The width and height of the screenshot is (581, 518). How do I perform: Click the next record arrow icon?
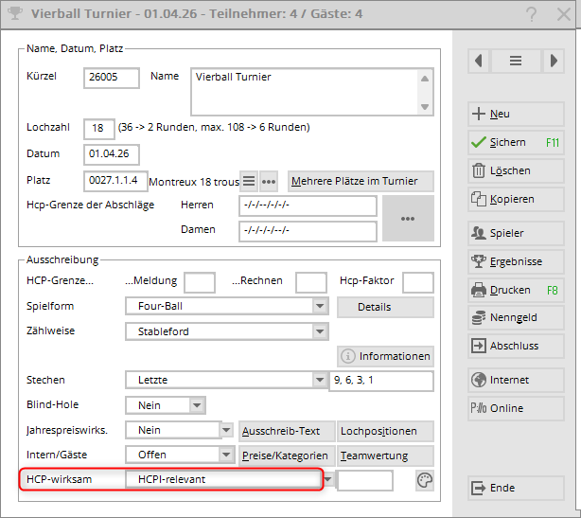tap(554, 60)
